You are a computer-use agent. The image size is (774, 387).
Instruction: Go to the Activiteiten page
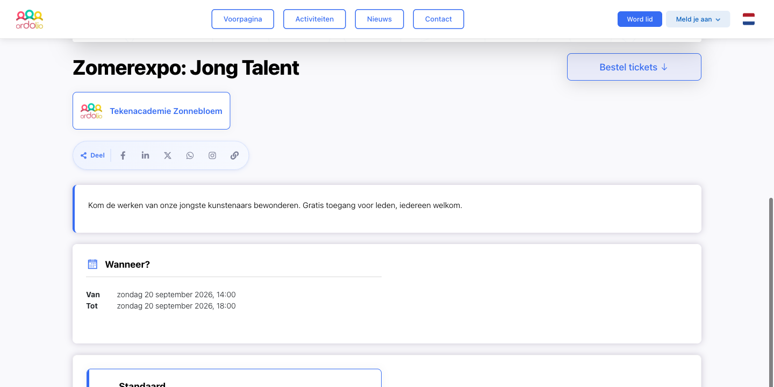click(314, 19)
